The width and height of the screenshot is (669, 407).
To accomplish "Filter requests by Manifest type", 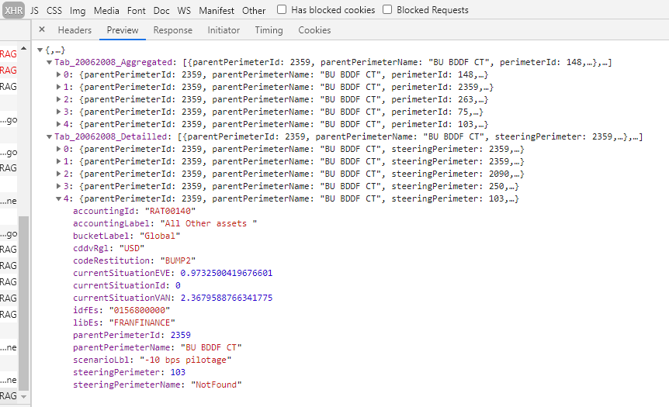I will point(217,10).
